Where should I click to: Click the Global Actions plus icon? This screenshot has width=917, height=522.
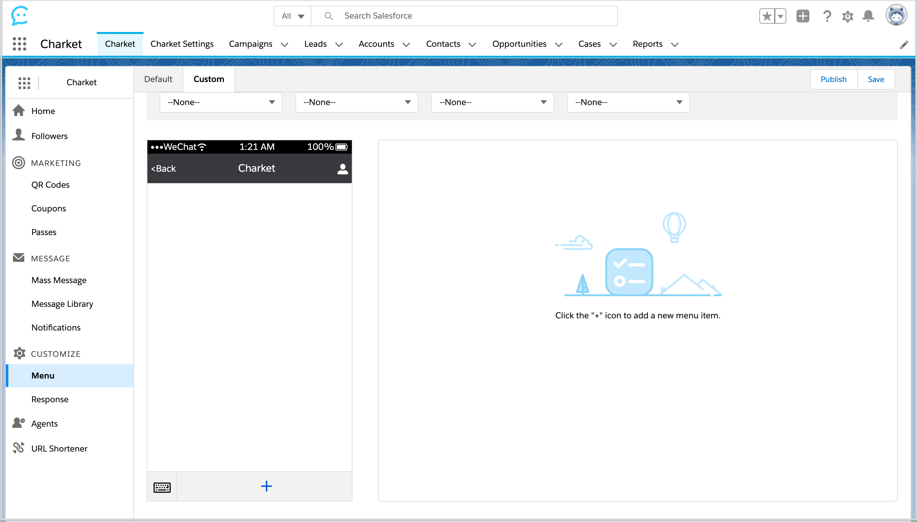(x=803, y=16)
